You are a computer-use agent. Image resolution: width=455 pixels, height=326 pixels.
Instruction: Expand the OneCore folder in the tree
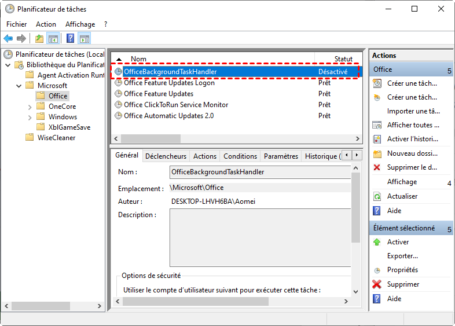(x=30, y=107)
